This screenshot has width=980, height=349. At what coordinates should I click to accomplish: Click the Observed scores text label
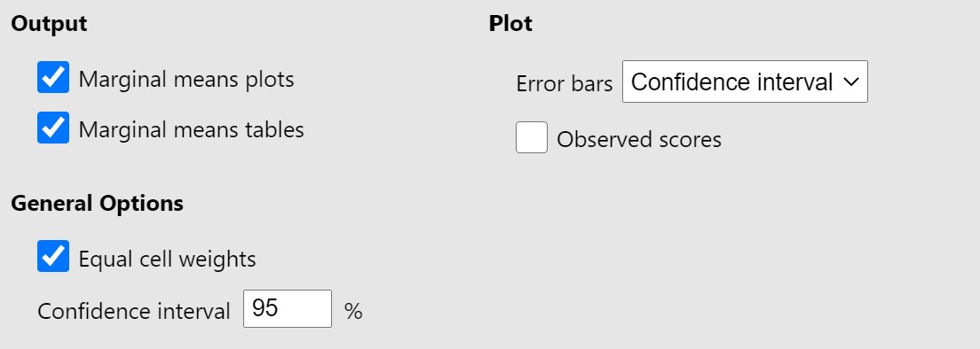coord(639,140)
